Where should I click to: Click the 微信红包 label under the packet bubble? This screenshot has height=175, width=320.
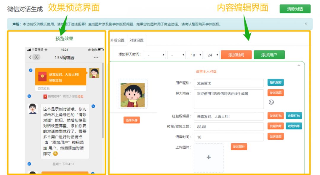coord(44,88)
